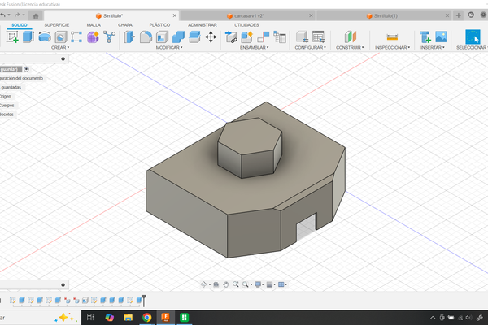Screen dimensions: 488x325
Task: Close the Sin título document tab
Action: point(173,15)
